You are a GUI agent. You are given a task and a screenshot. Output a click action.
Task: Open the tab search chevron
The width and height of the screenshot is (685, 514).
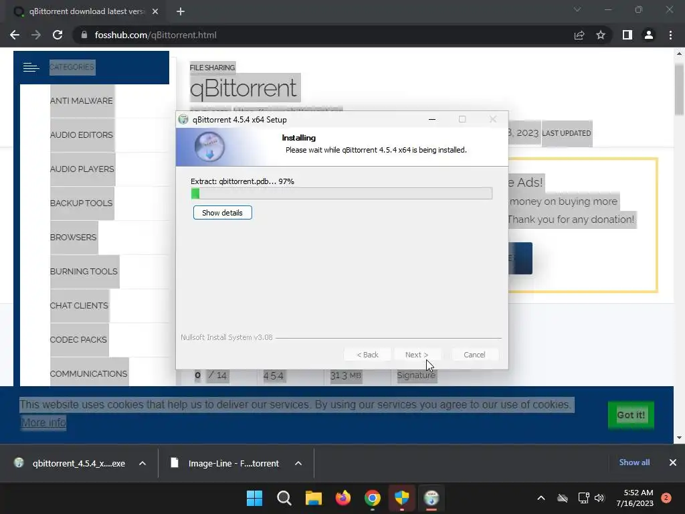tap(577, 9)
